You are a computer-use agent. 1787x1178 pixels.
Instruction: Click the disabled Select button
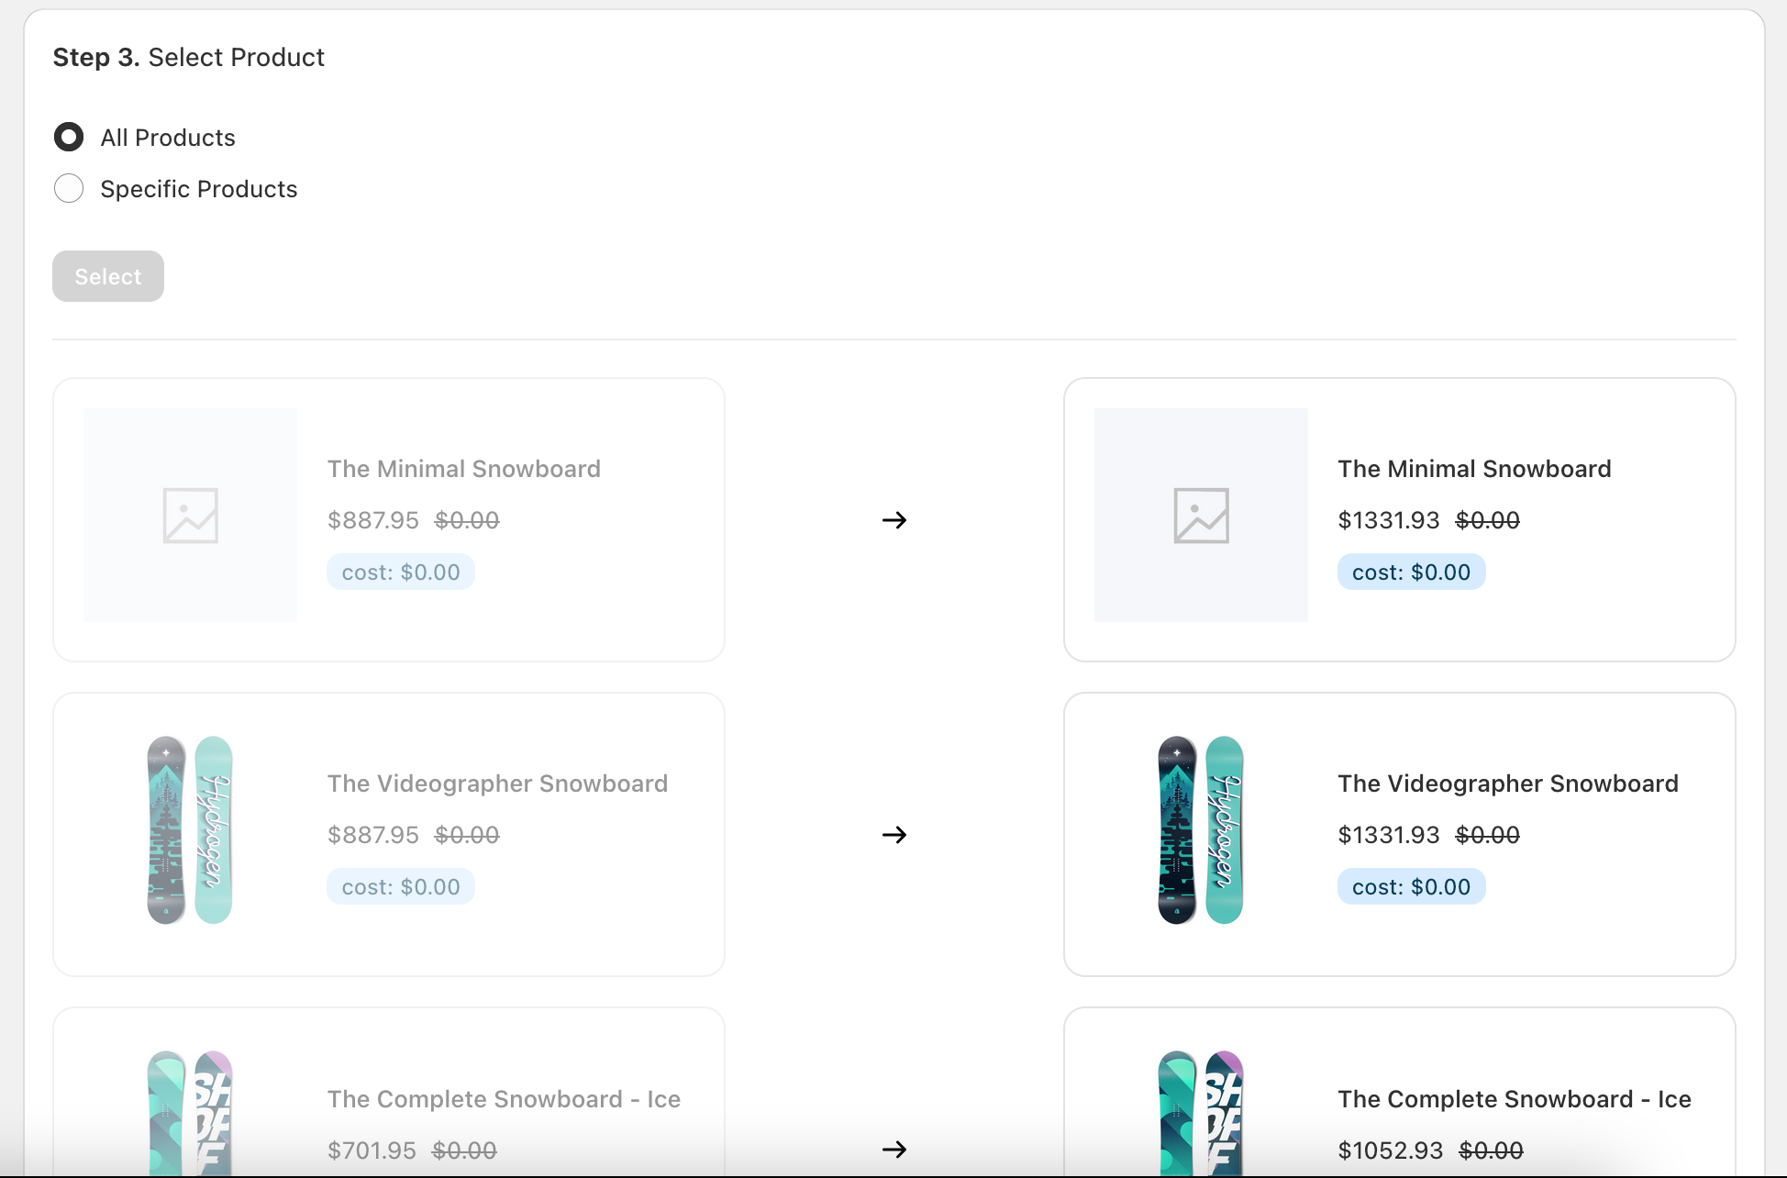tap(108, 276)
